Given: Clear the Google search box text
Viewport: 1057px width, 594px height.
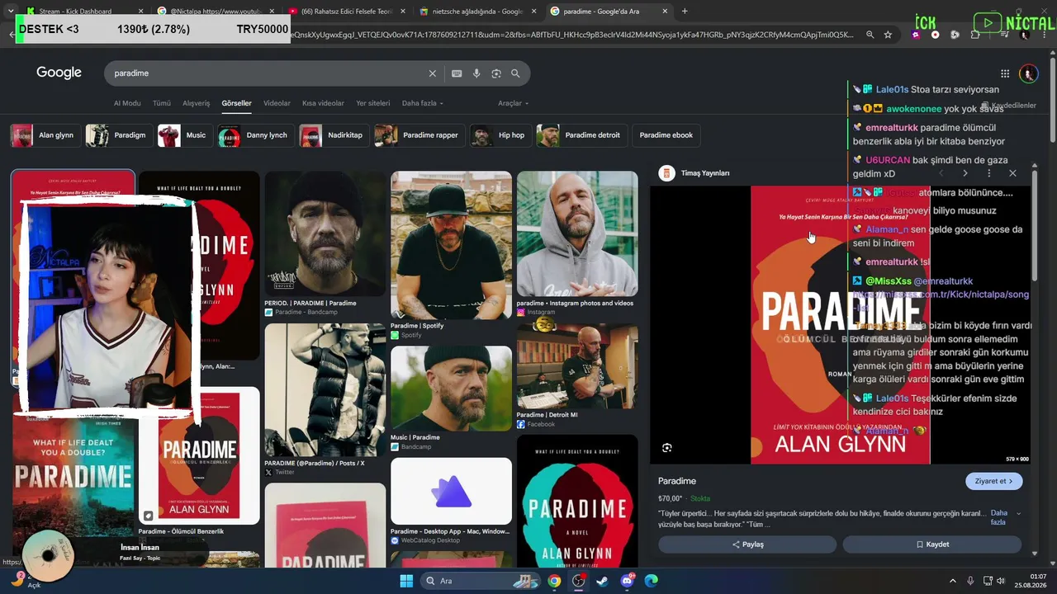Looking at the screenshot, I should pyautogui.click(x=432, y=73).
